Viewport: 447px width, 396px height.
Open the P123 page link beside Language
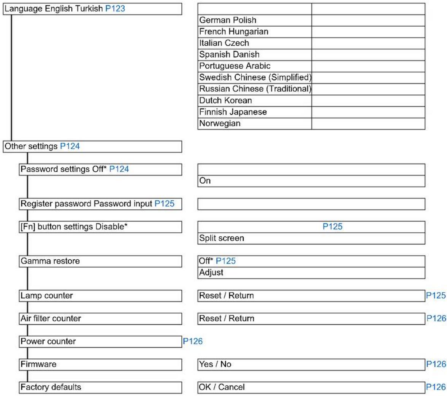(x=115, y=8)
